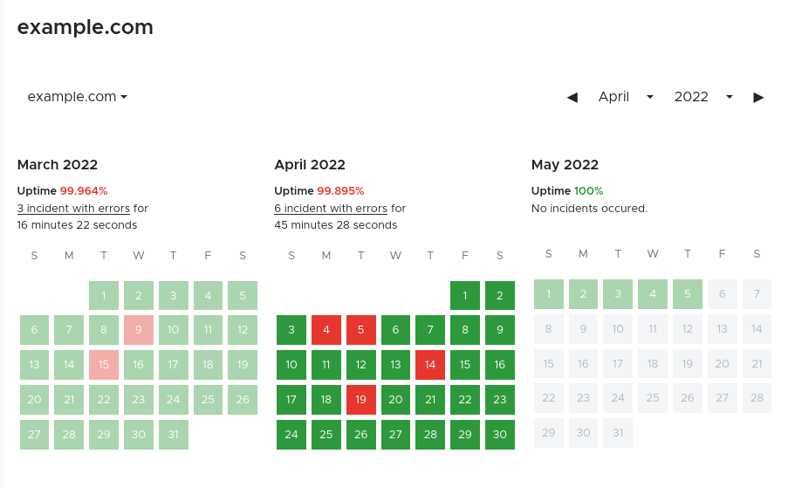Select March 31 day cell

pyautogui.click(x=174, y=435)
